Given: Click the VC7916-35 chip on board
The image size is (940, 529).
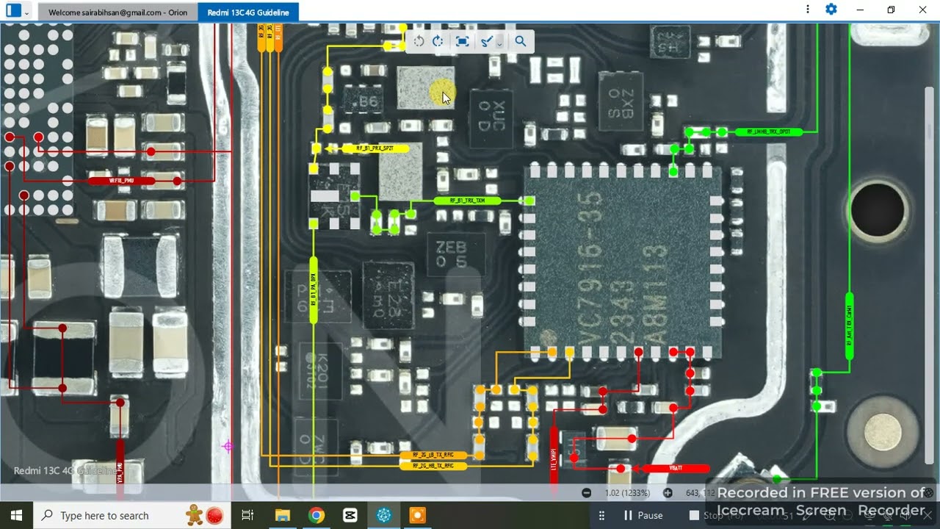Looking at the screenshot, I should (x=623, y=262).
